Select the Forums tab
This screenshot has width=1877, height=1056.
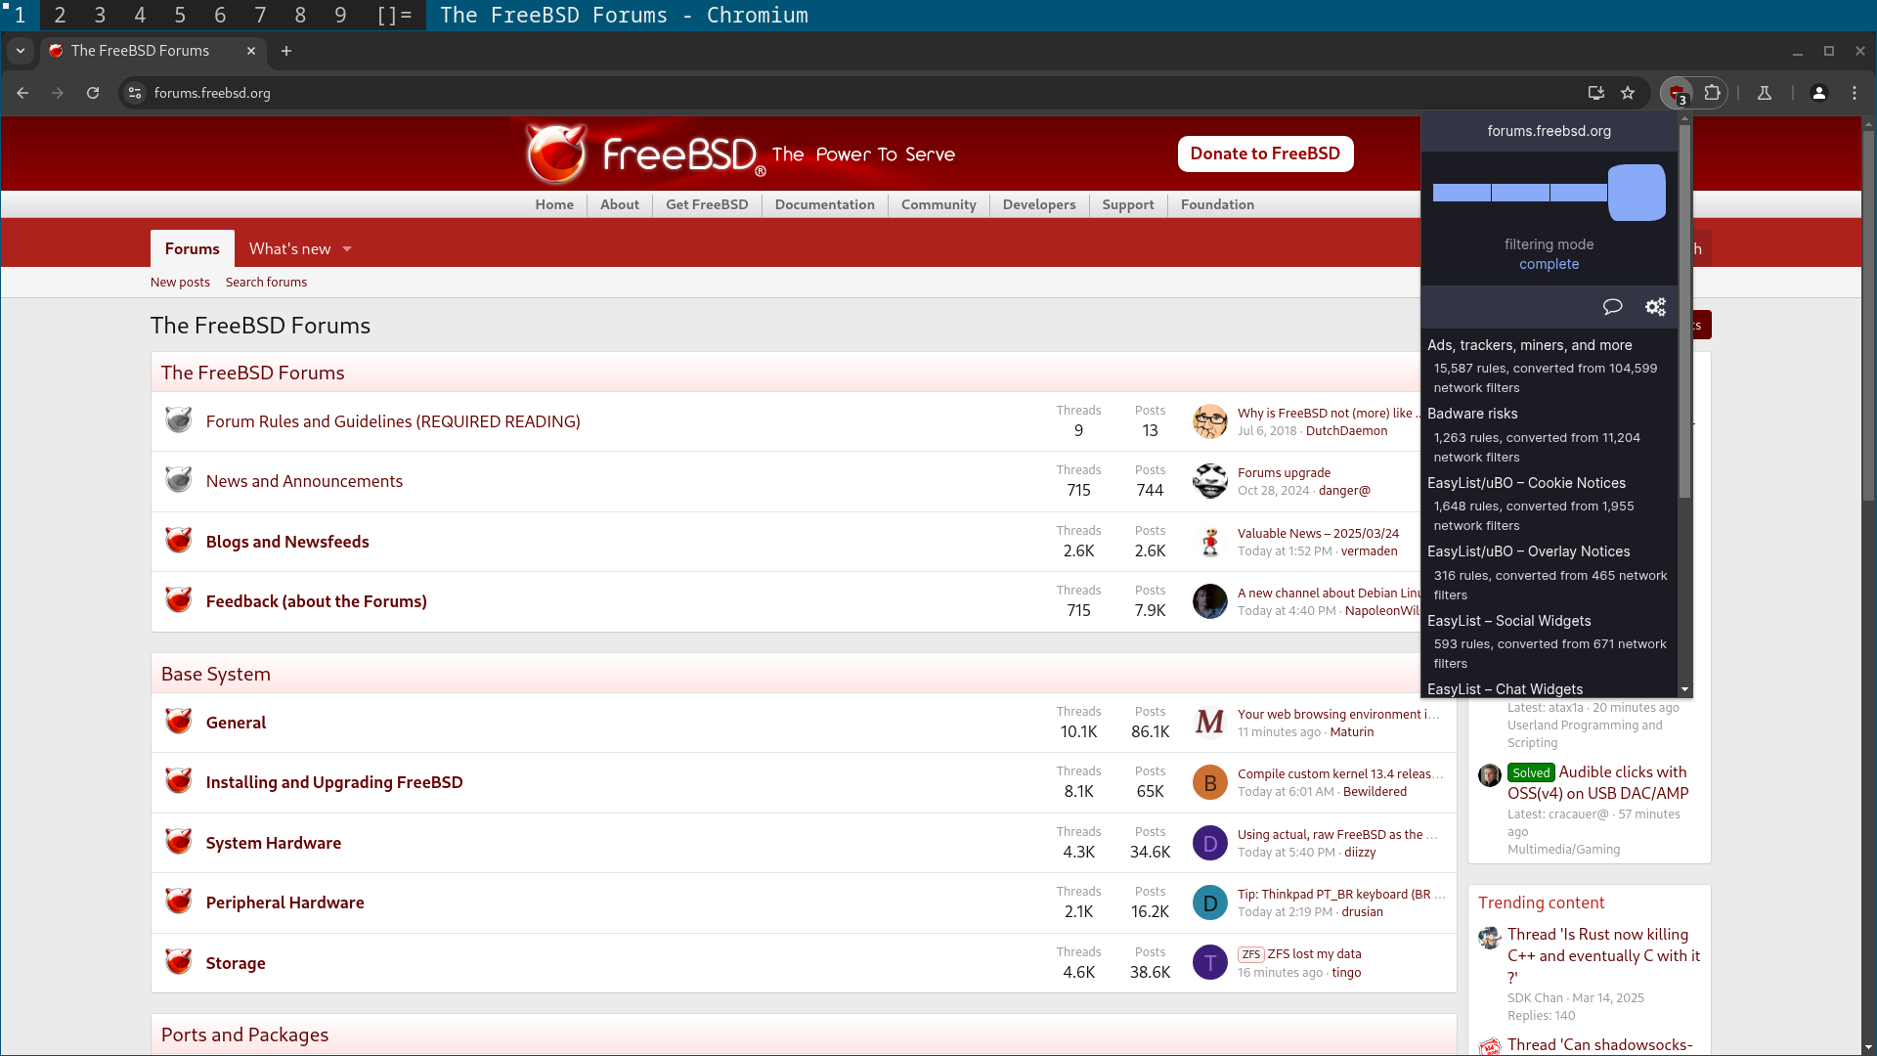click(x=192, y=248)
